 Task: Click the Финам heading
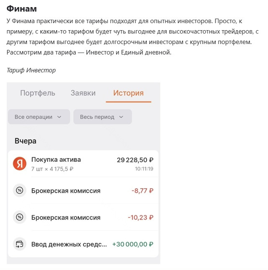pos(22,8)
